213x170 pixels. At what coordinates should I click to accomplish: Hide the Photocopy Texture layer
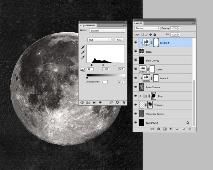point(136,113)
